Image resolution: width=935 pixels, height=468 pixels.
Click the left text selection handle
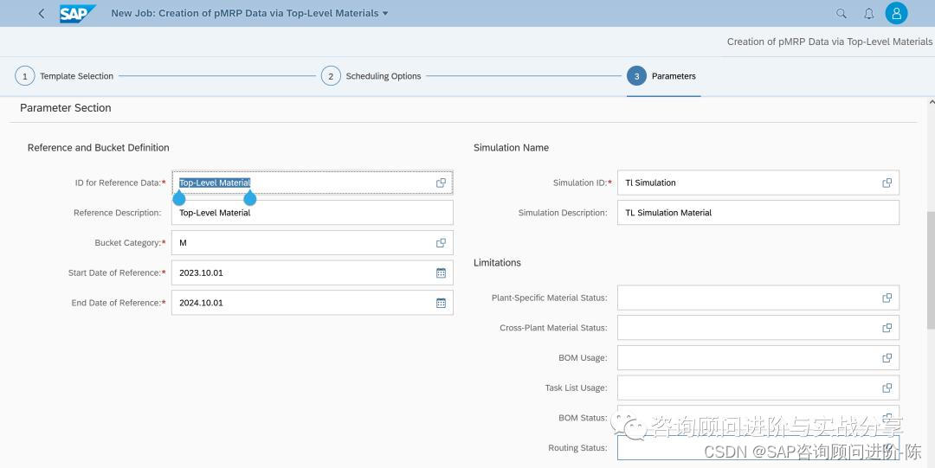179,198
